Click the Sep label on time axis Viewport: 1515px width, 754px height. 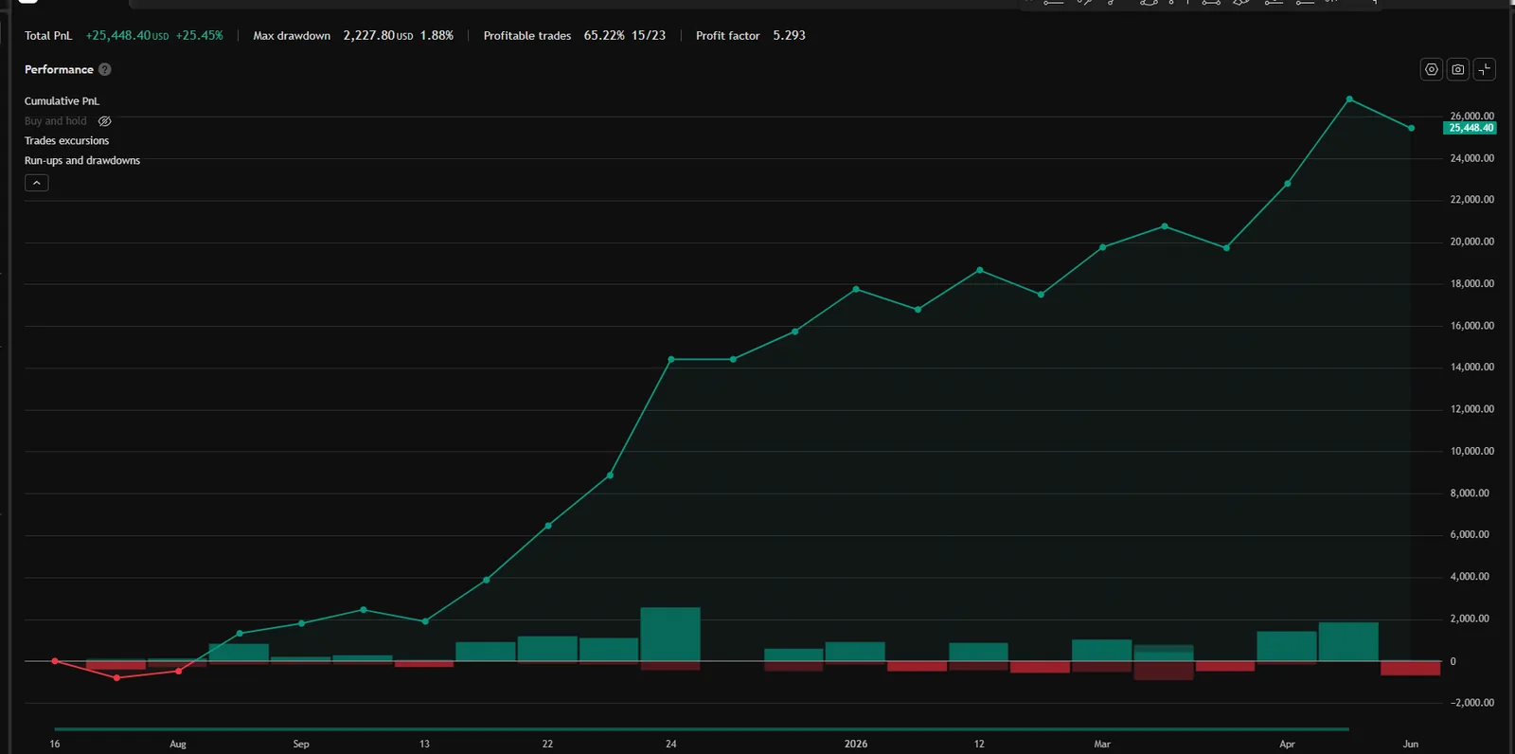click(301, 745)
